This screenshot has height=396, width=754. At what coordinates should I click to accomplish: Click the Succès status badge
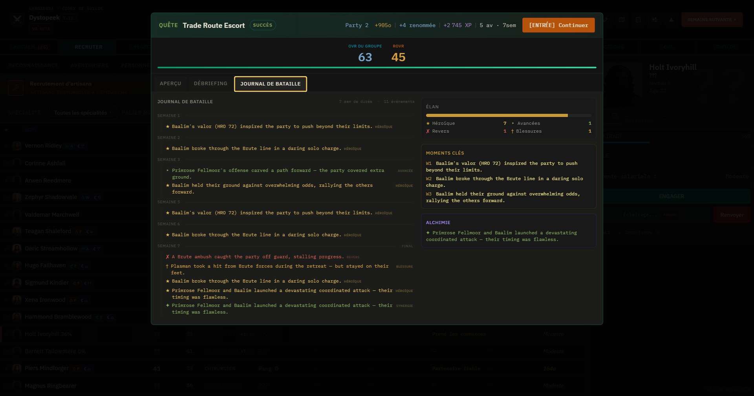pos(263,25)
